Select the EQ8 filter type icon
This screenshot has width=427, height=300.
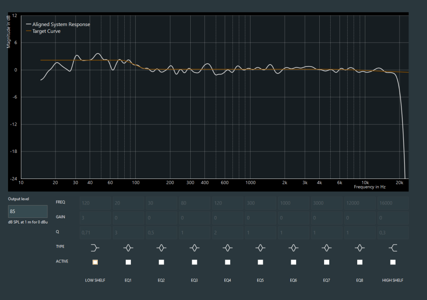coord(360,247)
